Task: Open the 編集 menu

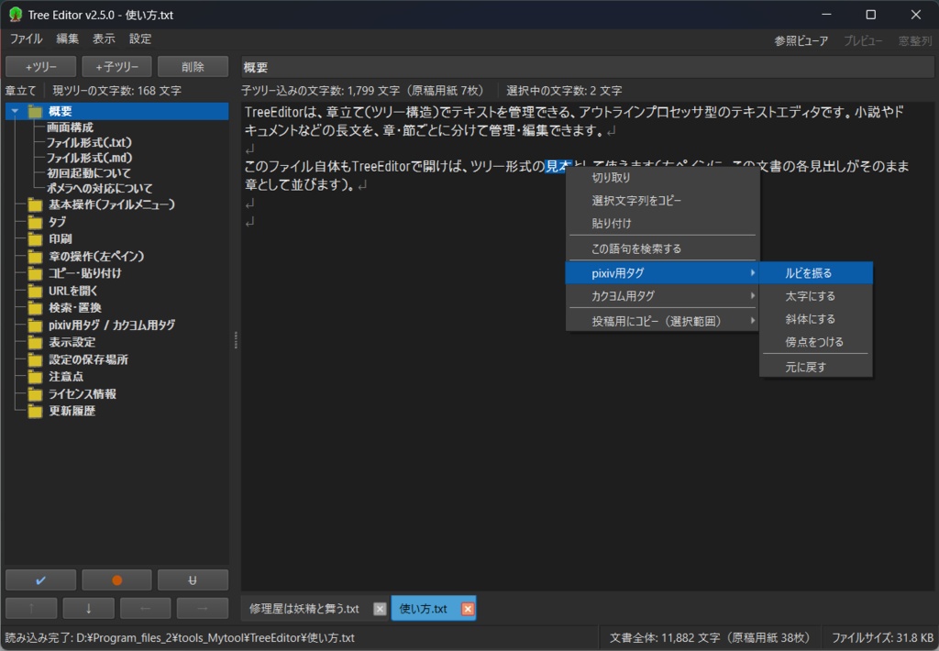Action: [67, 39]
